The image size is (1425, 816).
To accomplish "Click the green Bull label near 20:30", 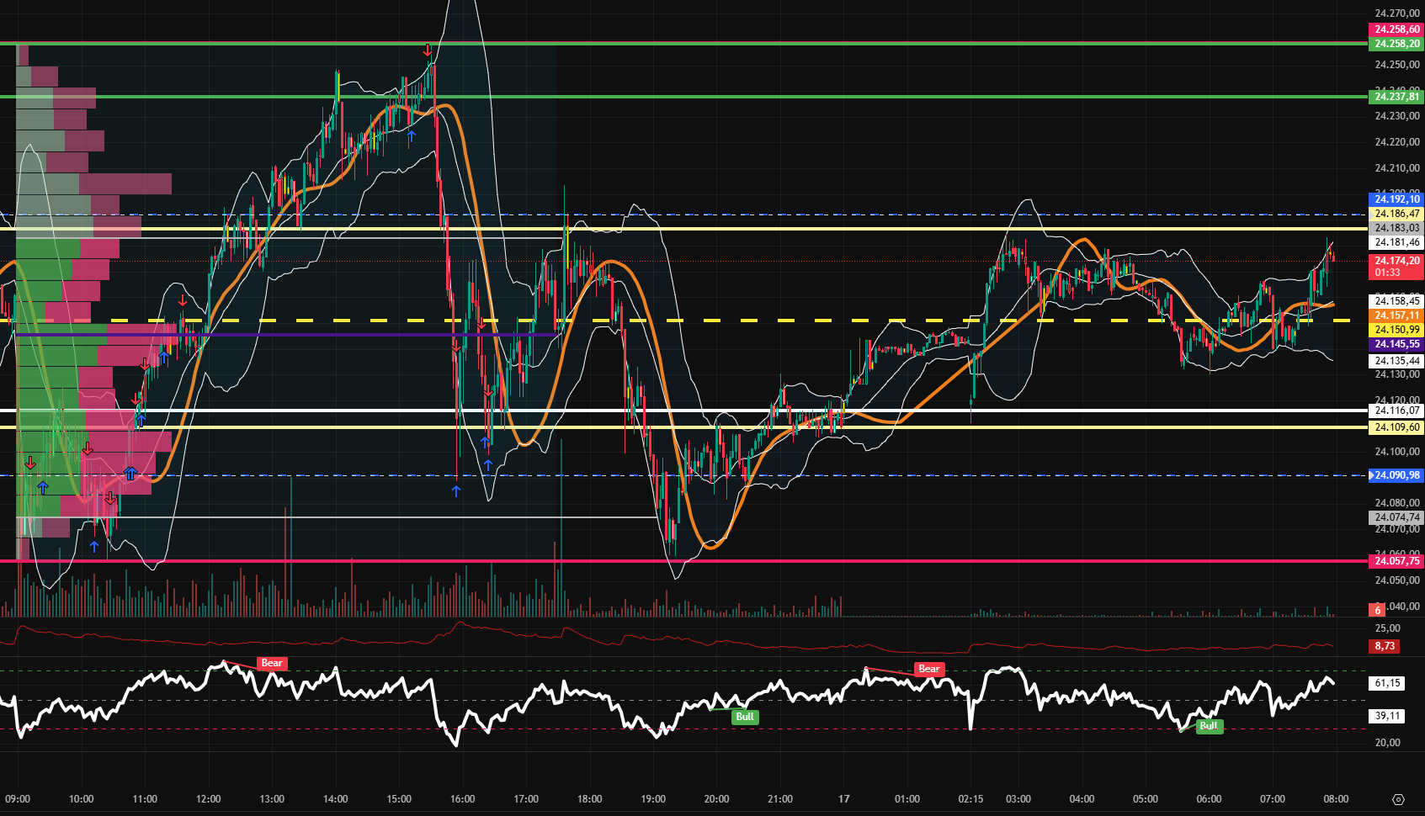I will 744,716.
